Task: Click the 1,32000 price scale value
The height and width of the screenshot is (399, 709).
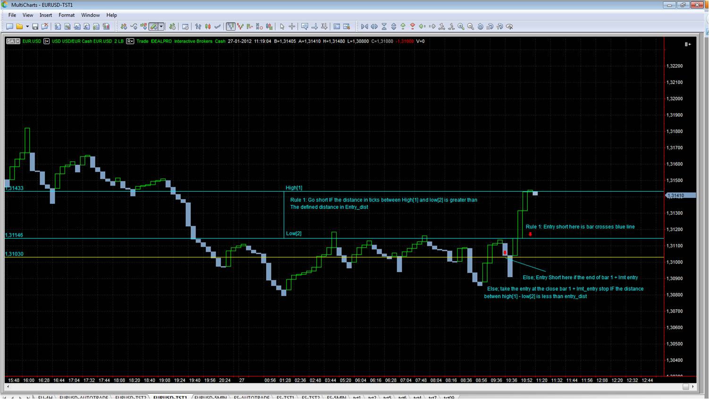Action: [674, 99]
